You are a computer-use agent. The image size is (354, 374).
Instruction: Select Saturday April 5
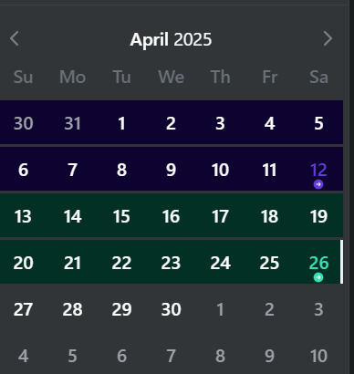pyautogui.click(x=318, y=123)
